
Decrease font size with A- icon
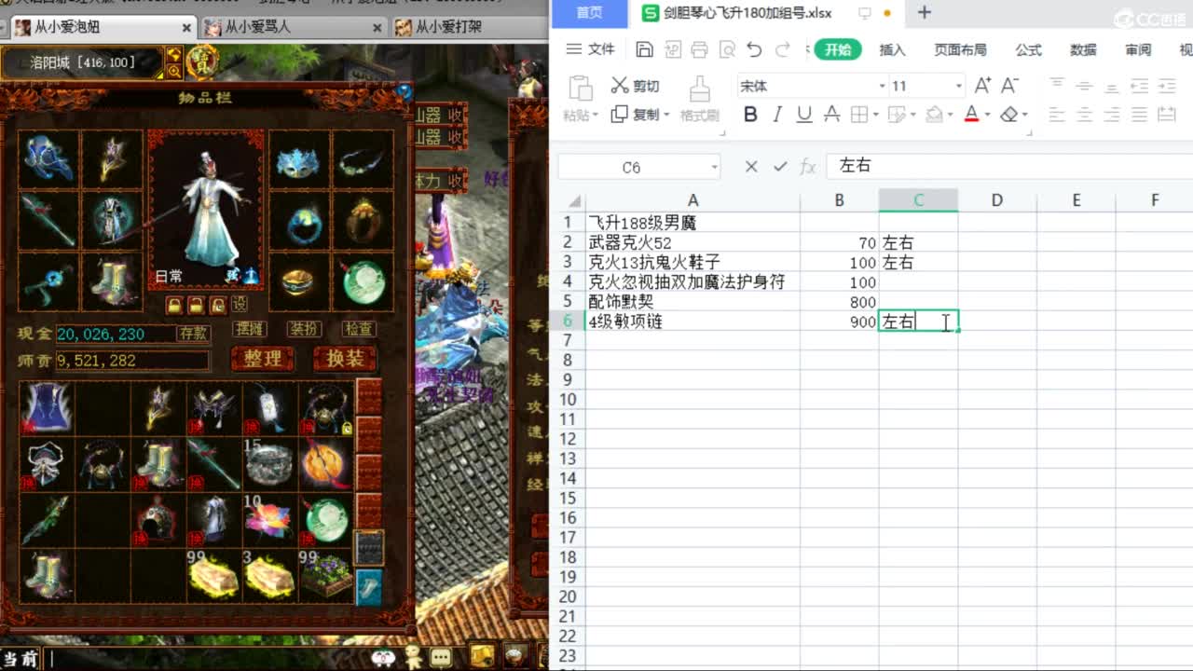pyautogui.click(x=1009, y=86)
